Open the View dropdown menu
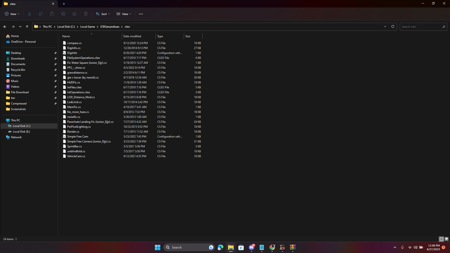The width and height of the screenshot is (450, 253). 124,14
